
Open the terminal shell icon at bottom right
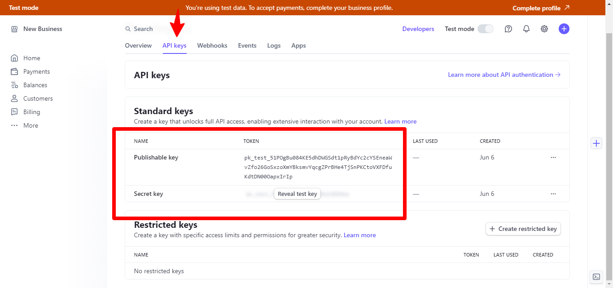tap(596, 277)
